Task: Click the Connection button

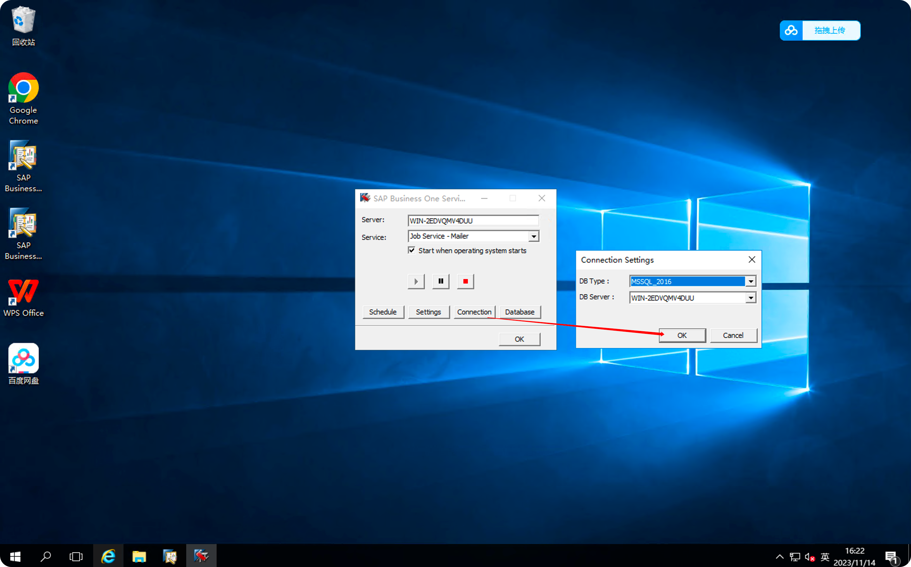Action: pyautogui.click(x=474, y=312)
